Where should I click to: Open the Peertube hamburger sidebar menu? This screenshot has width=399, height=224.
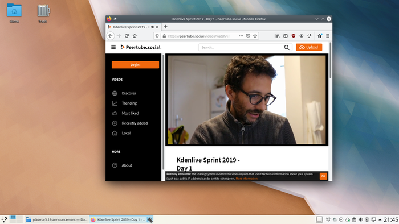coord(113,47)
